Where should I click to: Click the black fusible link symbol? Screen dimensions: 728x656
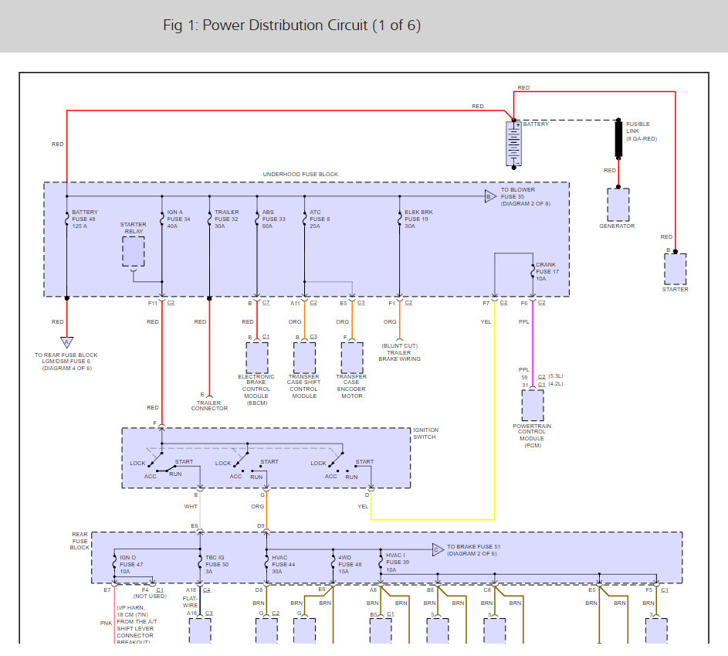coord(618,138)
